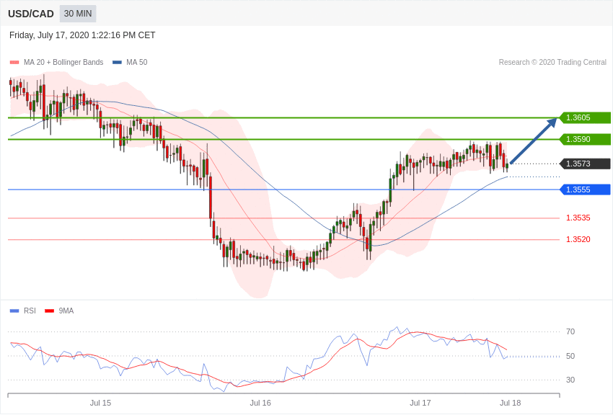The height and width of the screenshot is (415, 613).
Task: Select the 1.3555 pivot price label
Action: 586,189
